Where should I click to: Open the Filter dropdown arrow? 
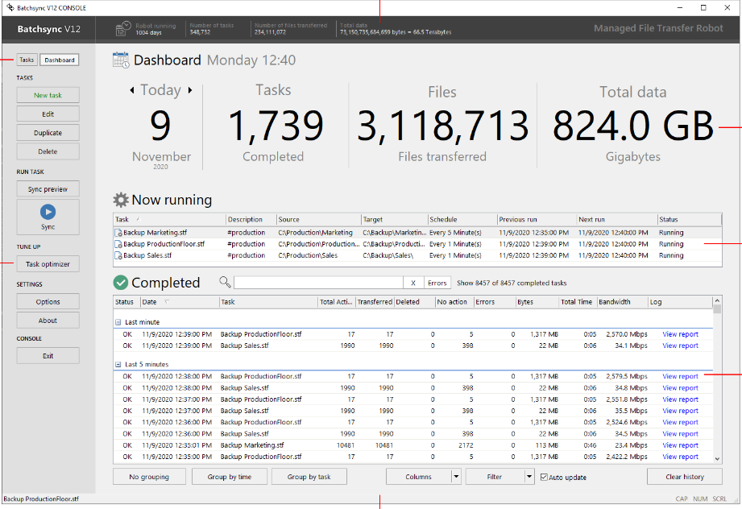(x=529, y=477)
